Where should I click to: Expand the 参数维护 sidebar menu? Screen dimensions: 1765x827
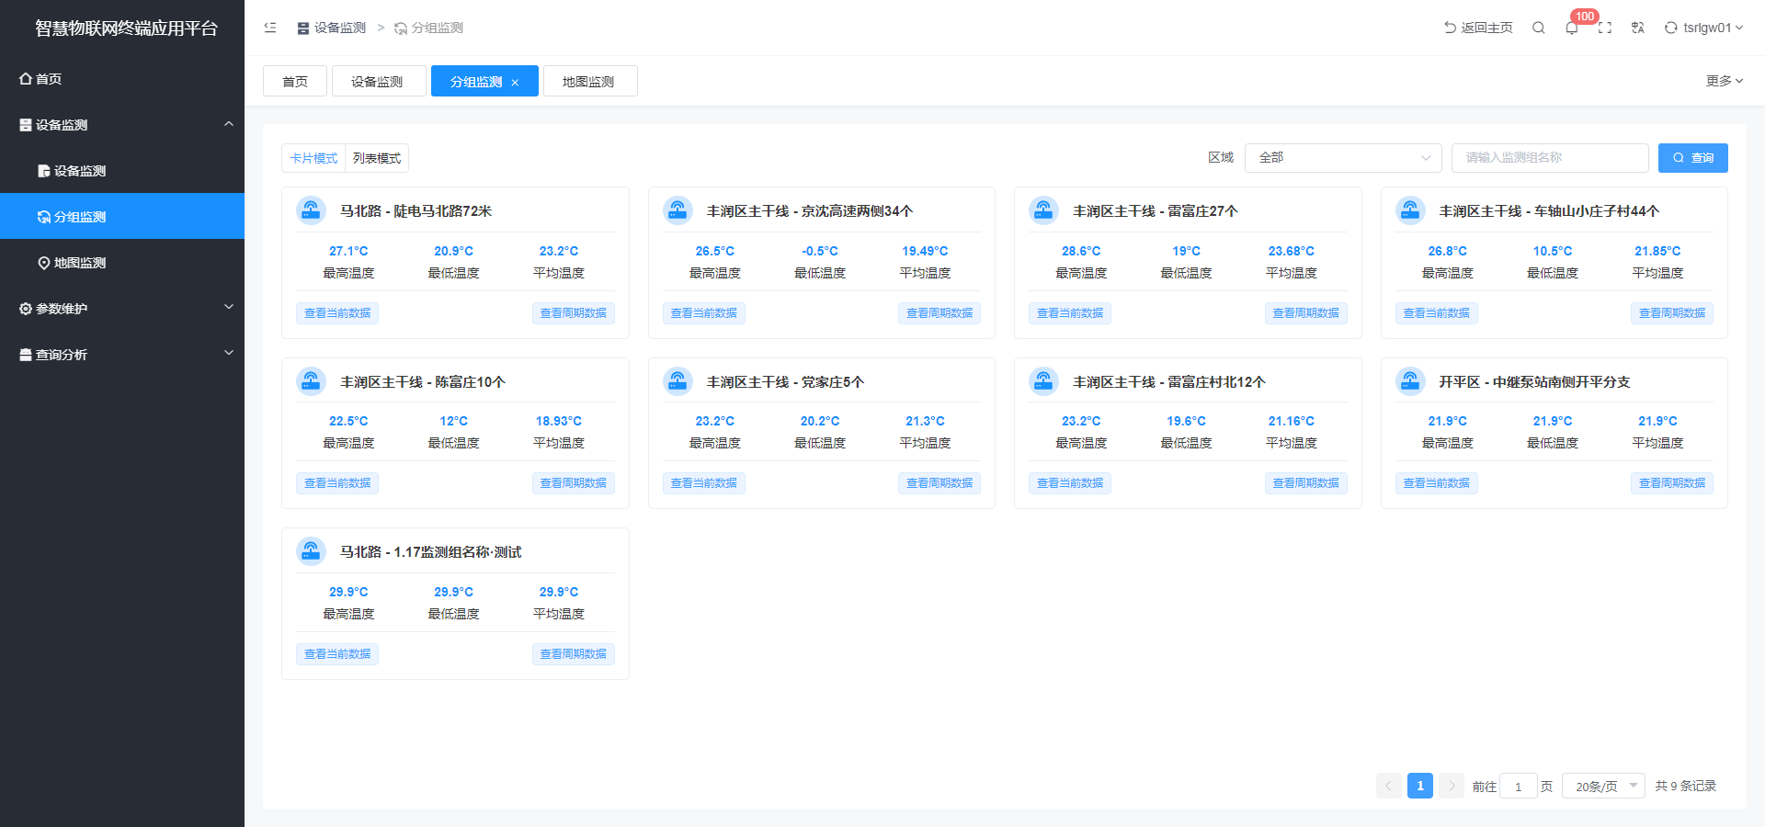coord(122,309)
